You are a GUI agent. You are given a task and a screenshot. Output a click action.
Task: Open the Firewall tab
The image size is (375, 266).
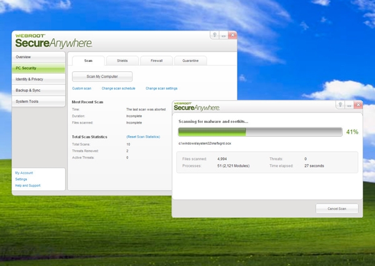pyautogui.click(x=156, y=61)
